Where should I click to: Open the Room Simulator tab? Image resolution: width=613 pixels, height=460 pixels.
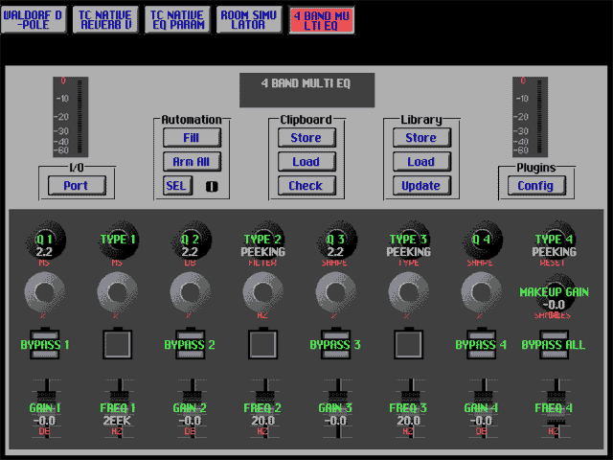(x=249, y=19)
